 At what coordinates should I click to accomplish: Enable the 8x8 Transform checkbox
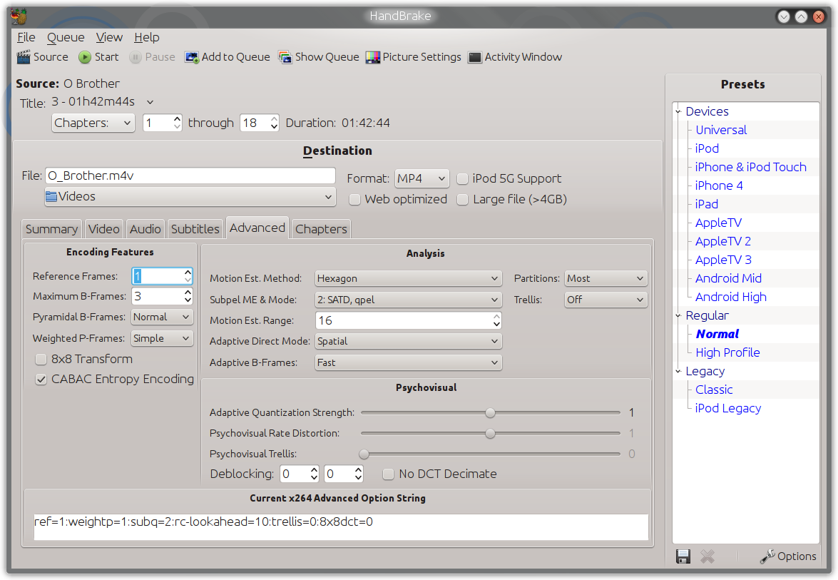(x=41, y=360)
